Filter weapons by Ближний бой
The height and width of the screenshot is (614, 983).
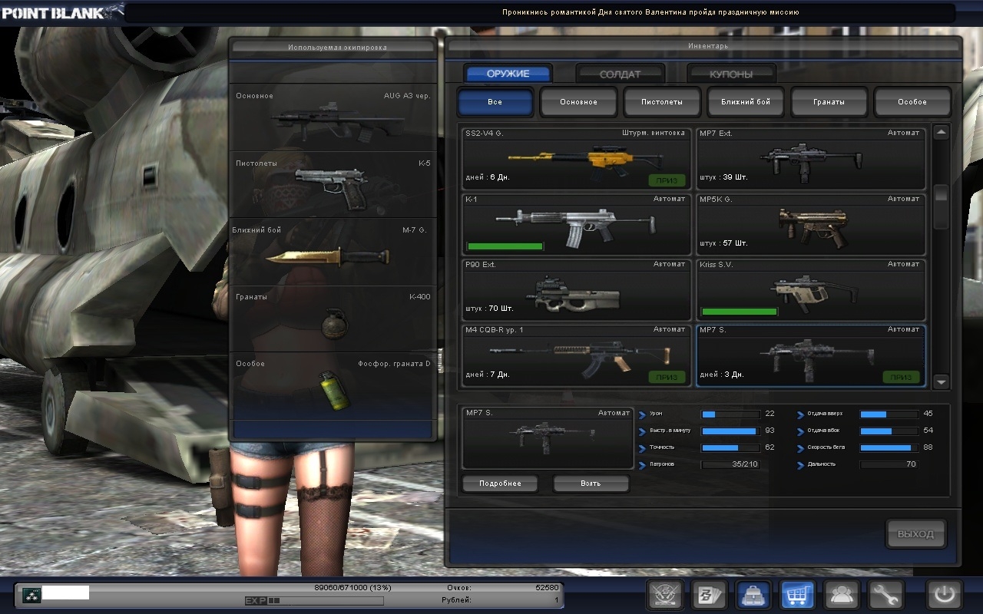[746, 102]
